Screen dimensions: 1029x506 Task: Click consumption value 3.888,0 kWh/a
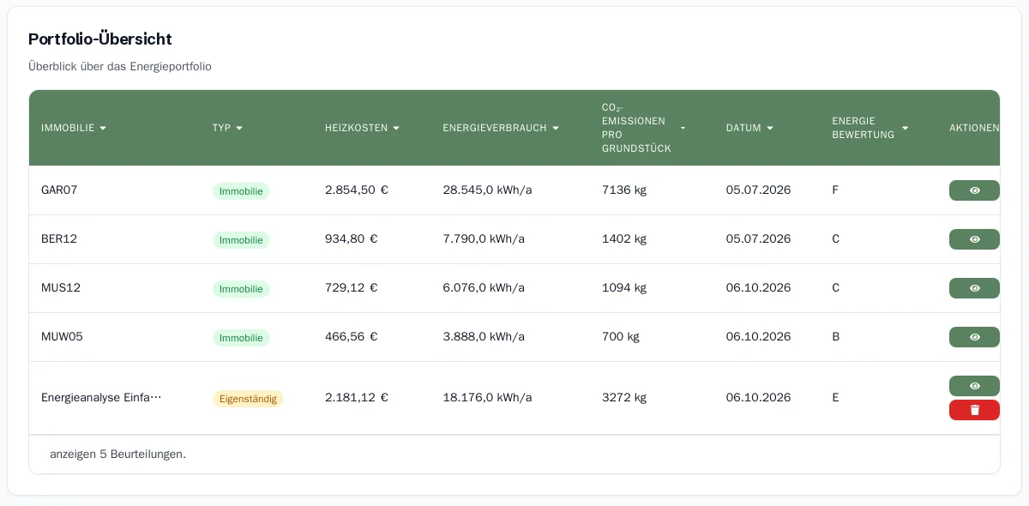[484, 337]
